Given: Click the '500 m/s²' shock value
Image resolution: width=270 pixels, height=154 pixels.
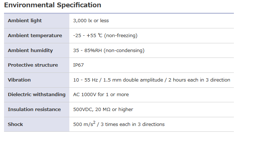Looking at the screenshot, I should pos(83,124).
